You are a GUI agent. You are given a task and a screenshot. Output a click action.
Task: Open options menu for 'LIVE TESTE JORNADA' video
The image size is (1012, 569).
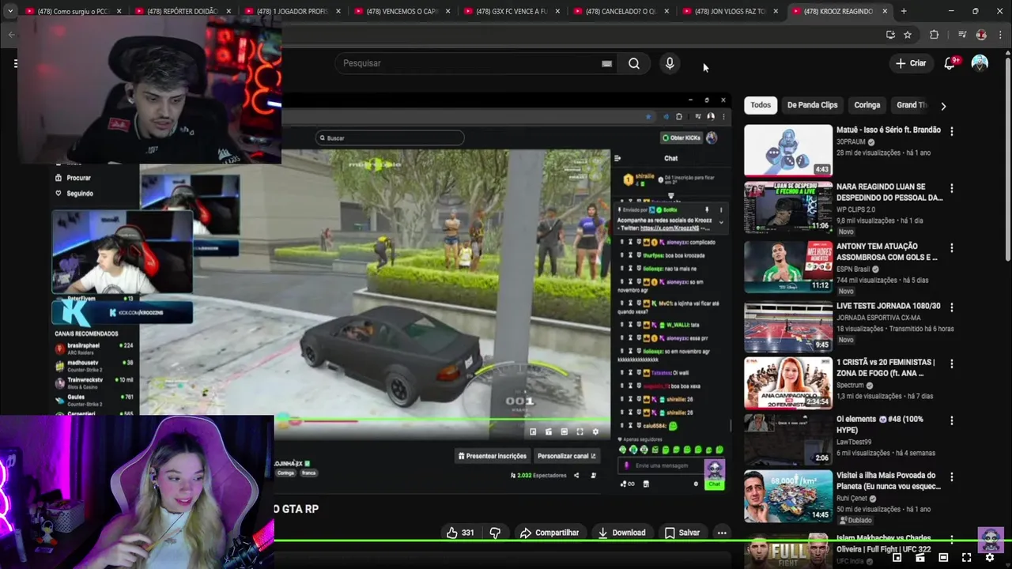(x=952, y=307)
